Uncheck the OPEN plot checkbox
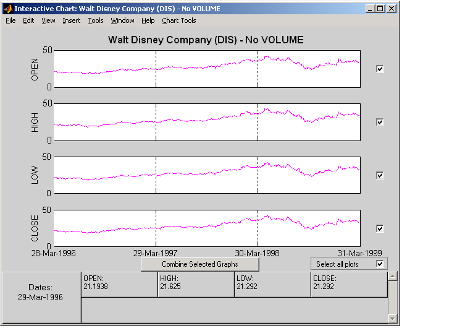This screenshot has height=328, width=457. 380,69
